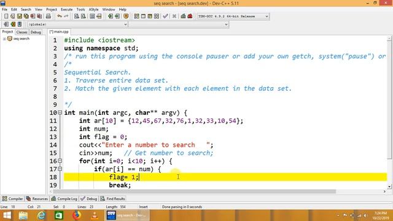This screenshot has height=221, width=393.
Task: Click the blue icon in second toolbar row
Action: 20,25
